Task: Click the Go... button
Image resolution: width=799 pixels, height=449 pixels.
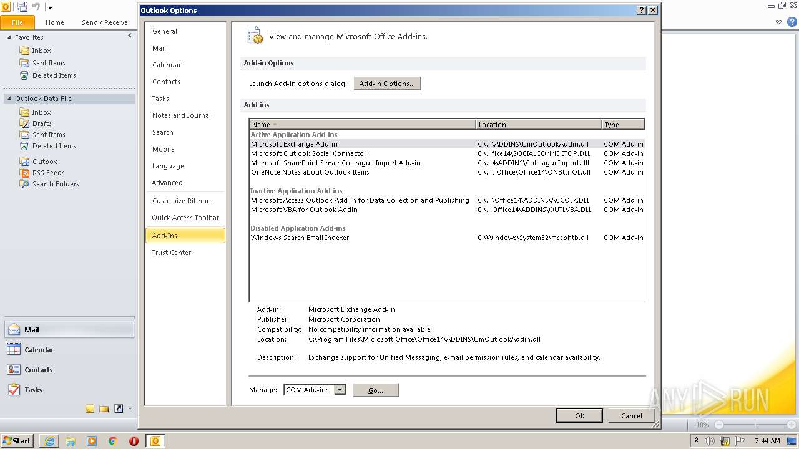Action: [376, 390]
